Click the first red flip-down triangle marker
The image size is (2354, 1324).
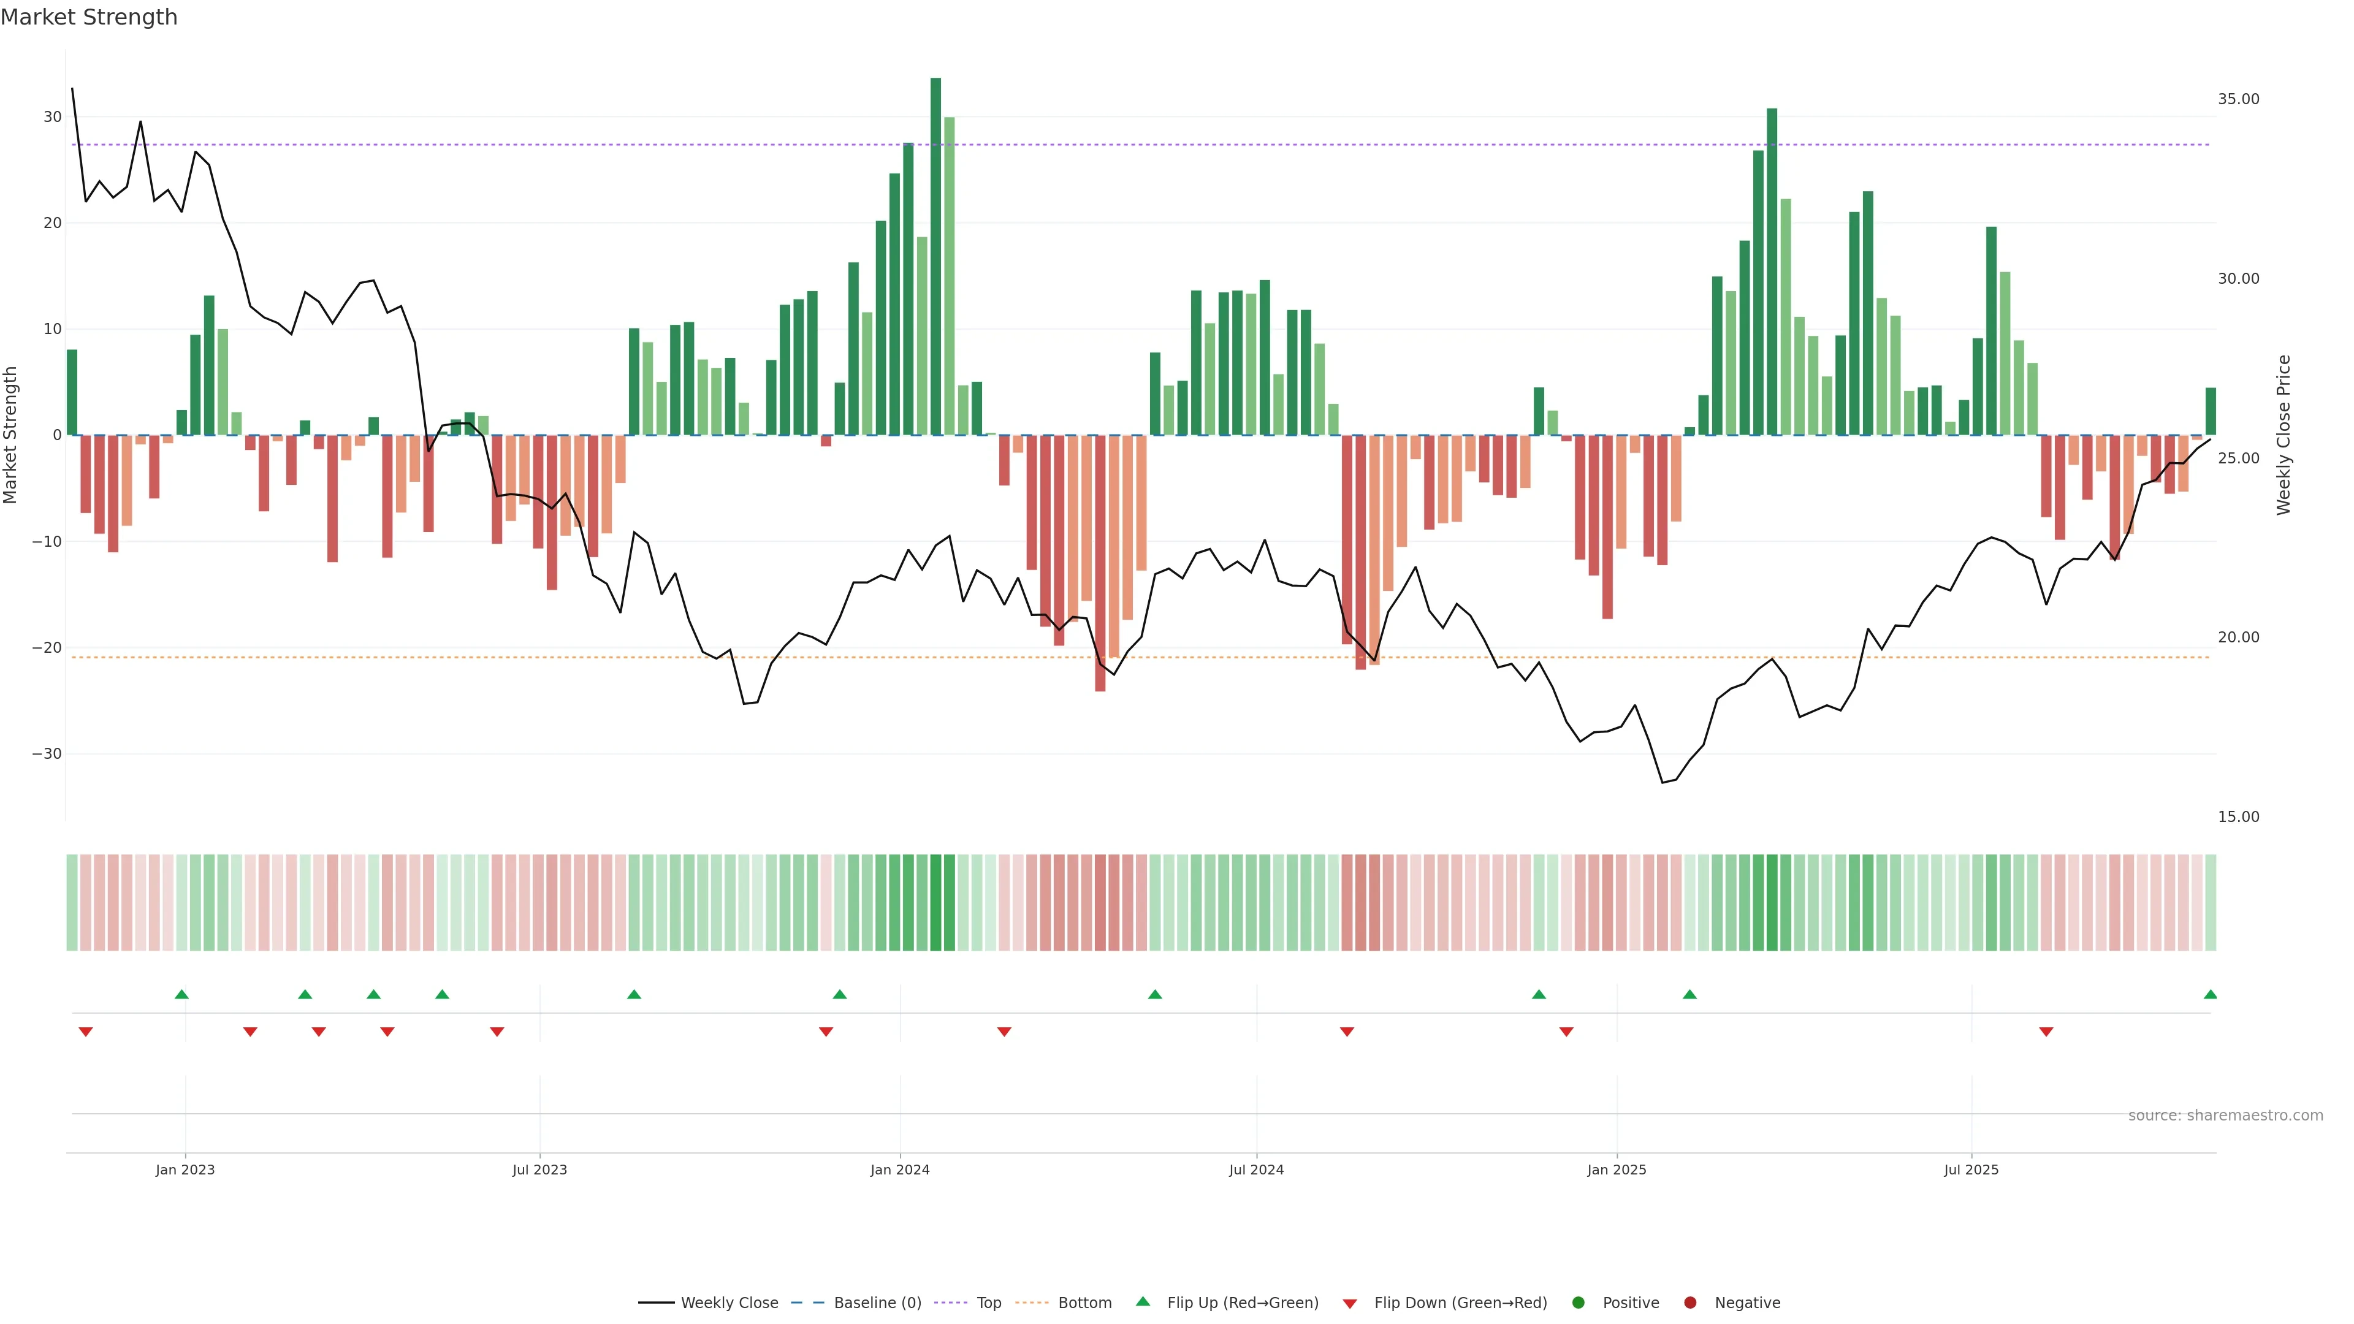pyautogui.click(x=86, y=1032)
